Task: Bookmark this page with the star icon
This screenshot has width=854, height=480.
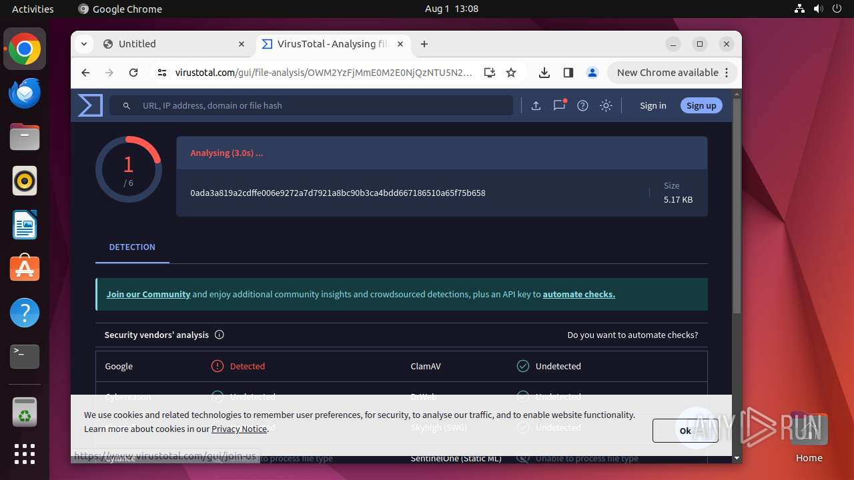Action: click(x=511, y=73)
